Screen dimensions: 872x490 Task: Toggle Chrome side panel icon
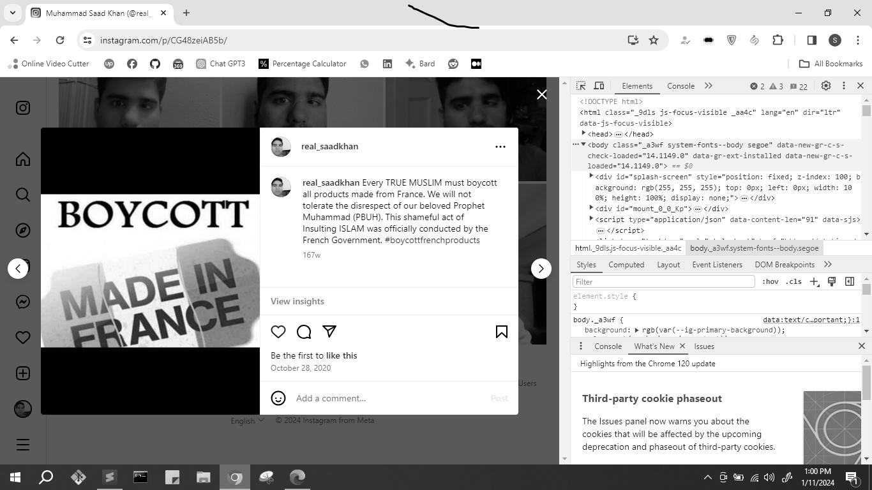pyautogui.click(x=812, y=40)
